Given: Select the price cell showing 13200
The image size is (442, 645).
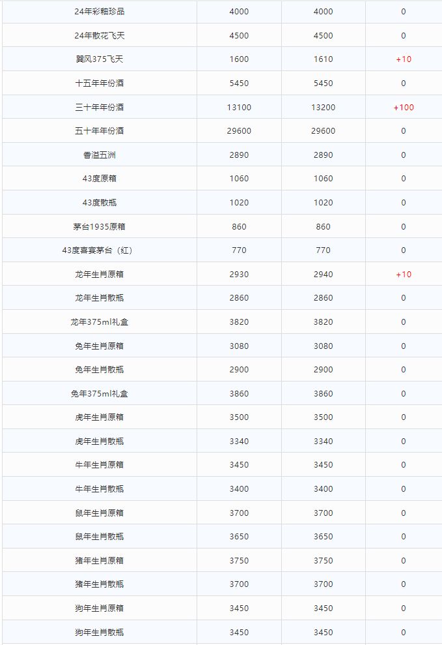Looking at the screenshot, I should pyautogui.click(x=324, y=108).
